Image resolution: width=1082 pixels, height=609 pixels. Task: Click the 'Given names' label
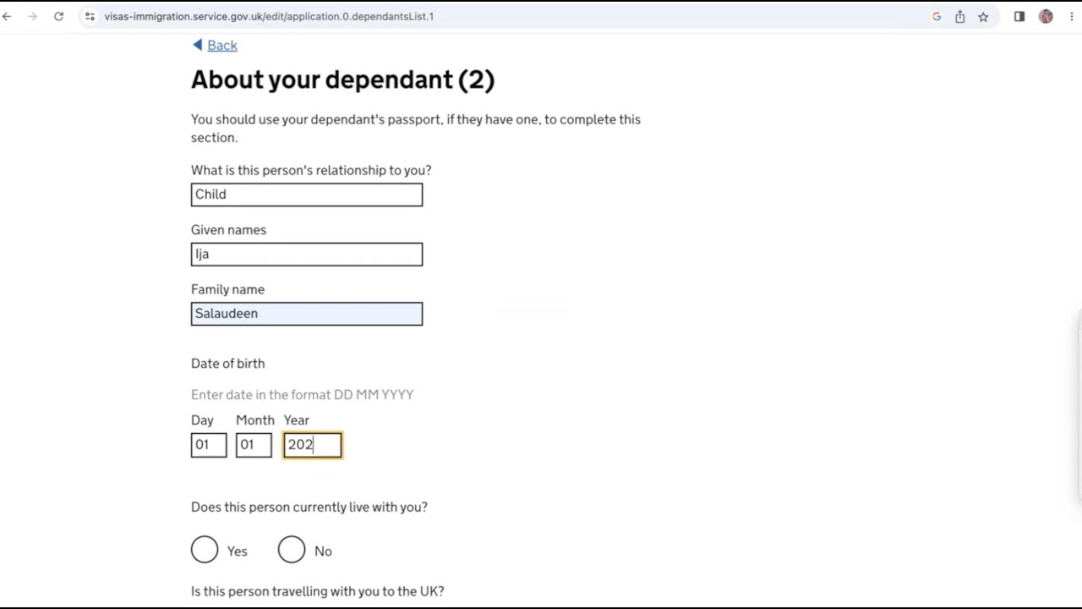(x=228, y=230)
